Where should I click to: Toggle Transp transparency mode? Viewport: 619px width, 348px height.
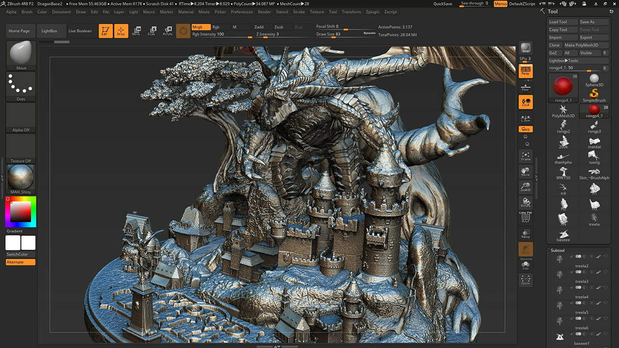point(526,234)
